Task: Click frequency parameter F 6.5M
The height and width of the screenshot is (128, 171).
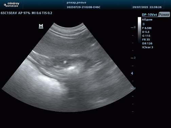Action: (x=147, y=28)
